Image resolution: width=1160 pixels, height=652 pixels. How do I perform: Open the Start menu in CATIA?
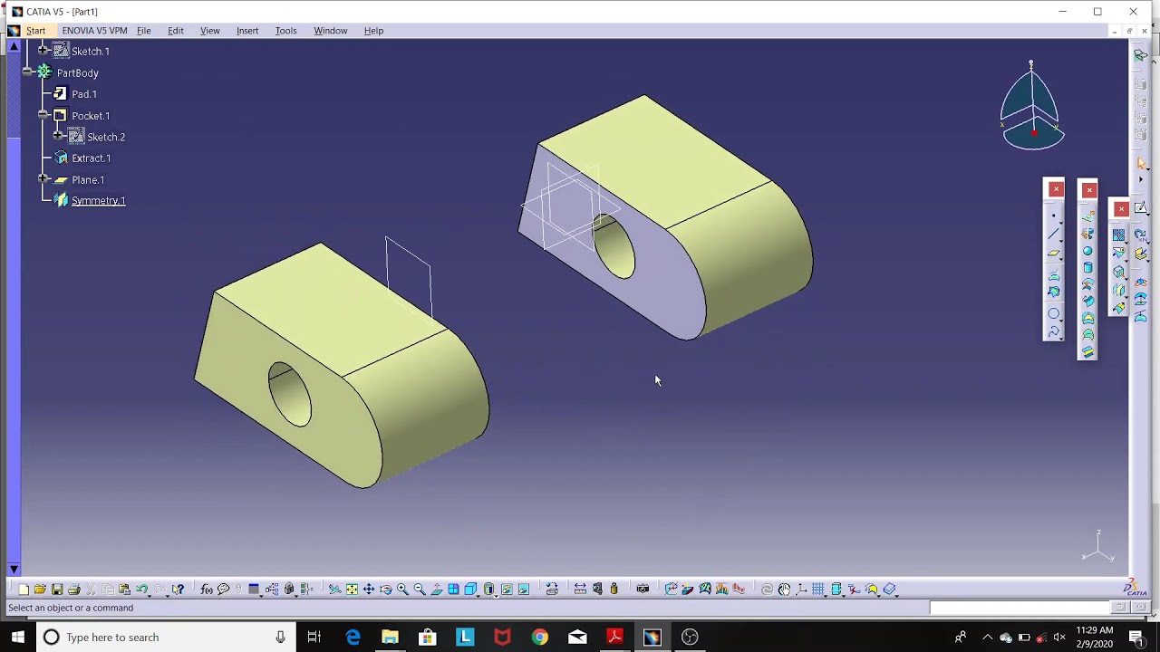coord(35,31)
